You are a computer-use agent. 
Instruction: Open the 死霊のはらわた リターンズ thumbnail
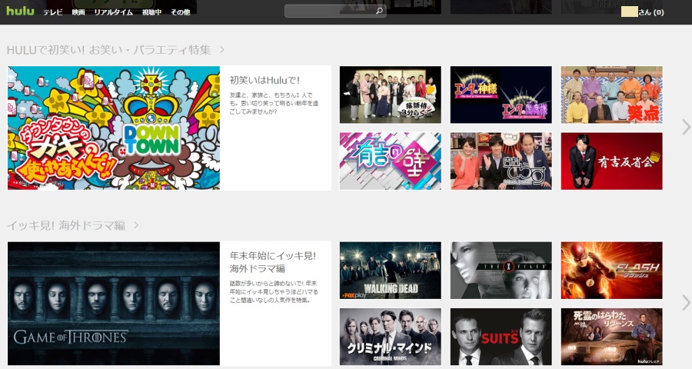click(612, 337)
